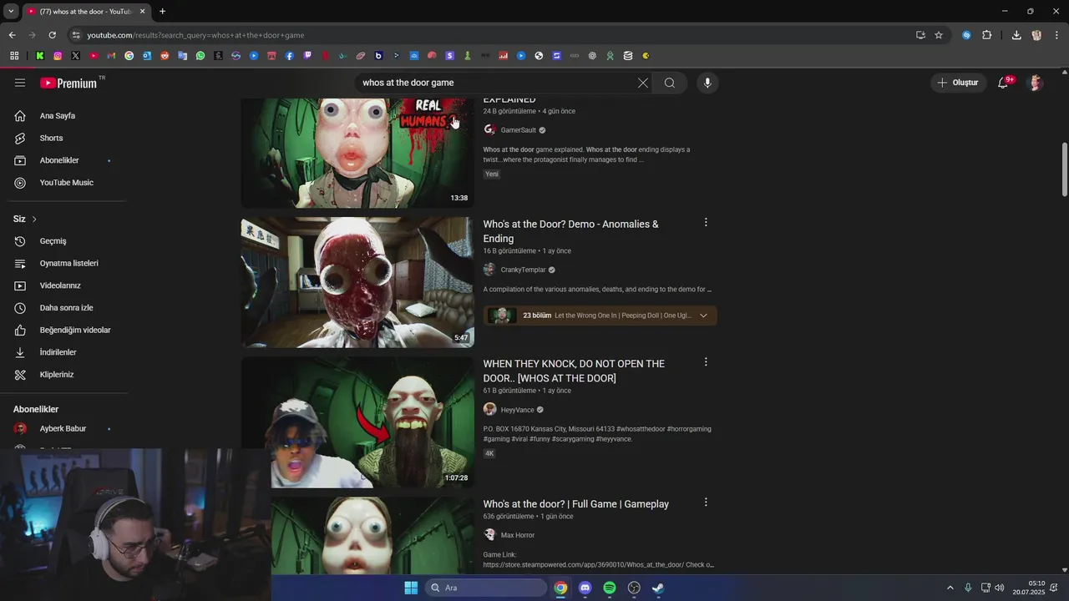Go to the GamerSault channel
This screenshot has height=601, width=1069.
[518, 130]
